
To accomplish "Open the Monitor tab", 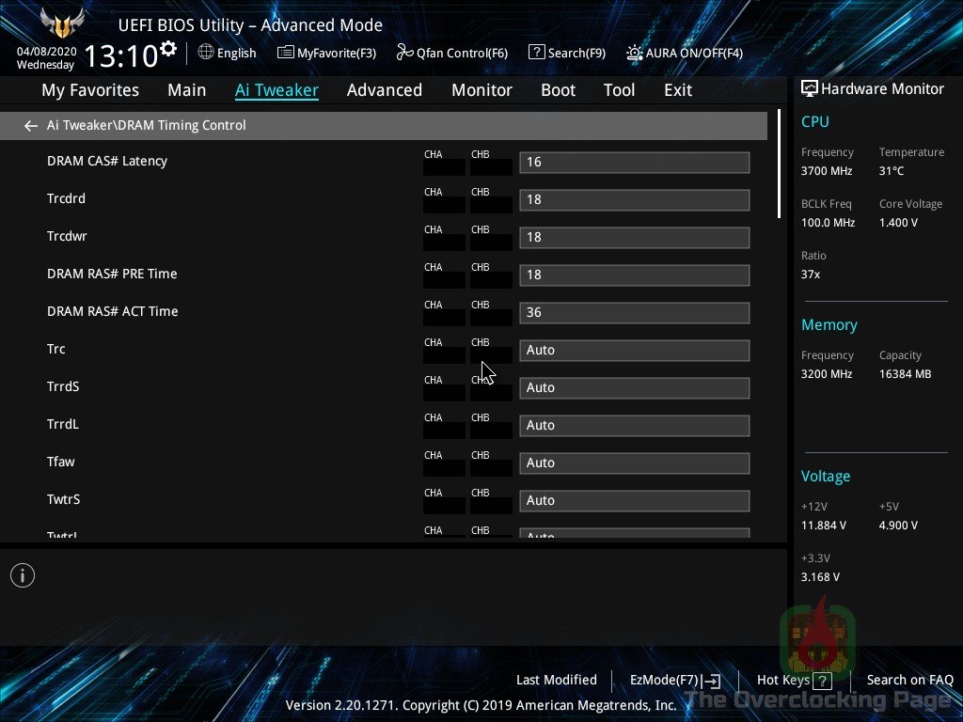I will (481, 90).
